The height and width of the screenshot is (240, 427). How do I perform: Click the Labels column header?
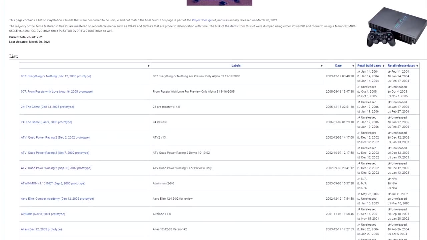pos(236,66)
